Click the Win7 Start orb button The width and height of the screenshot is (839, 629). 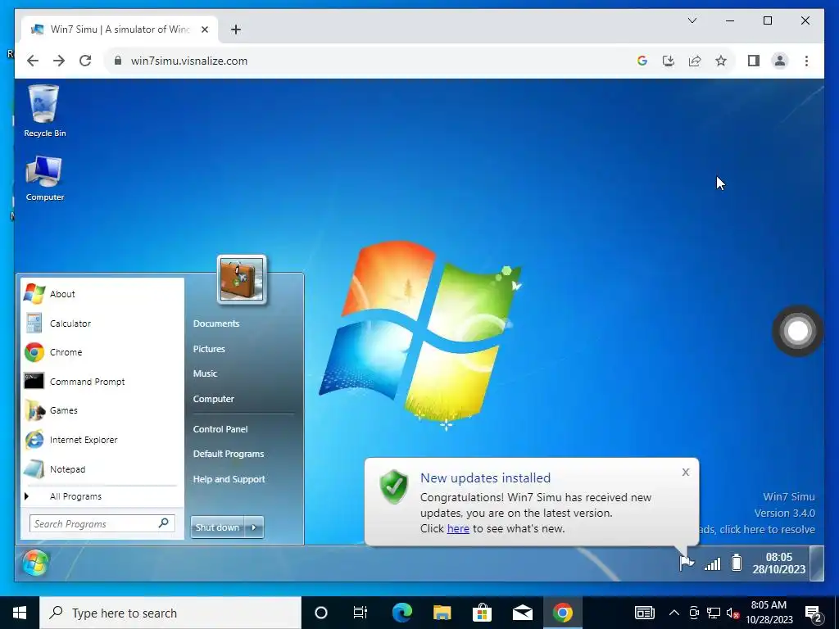pyautogui.click(x=36, y=563)
